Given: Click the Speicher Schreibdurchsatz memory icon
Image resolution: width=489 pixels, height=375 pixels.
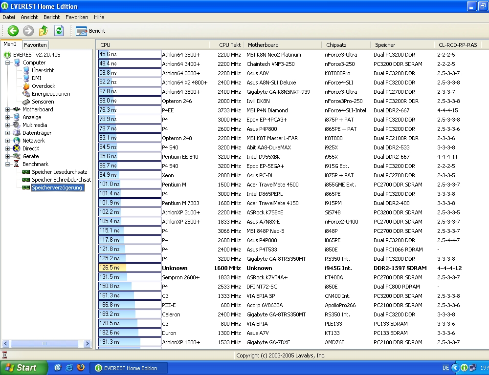Looking at the screenshot, I should 26,180.
